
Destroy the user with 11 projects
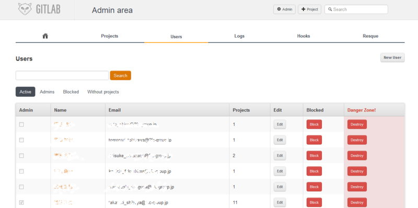[357, 202]
